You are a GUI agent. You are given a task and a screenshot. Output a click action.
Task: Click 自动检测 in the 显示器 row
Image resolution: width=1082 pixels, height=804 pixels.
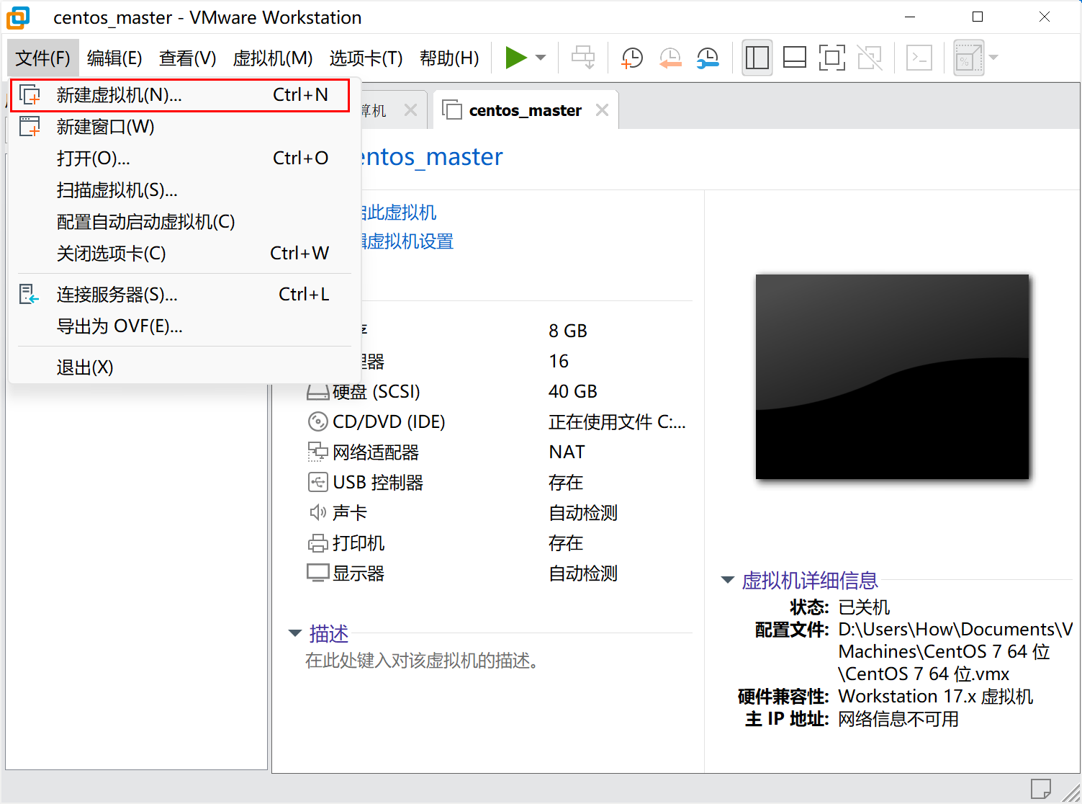[x=583, y=573]
